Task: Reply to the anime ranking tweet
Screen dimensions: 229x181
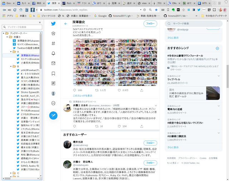Action: click(x=75, y=90)
